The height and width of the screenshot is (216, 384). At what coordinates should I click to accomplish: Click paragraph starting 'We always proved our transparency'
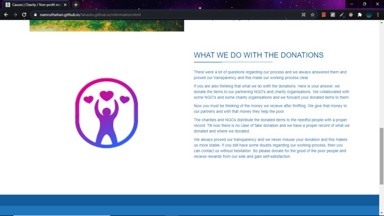tap(270, 148)
